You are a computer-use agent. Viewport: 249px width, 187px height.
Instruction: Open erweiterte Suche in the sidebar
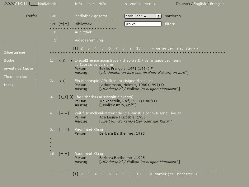pos(18,69)
